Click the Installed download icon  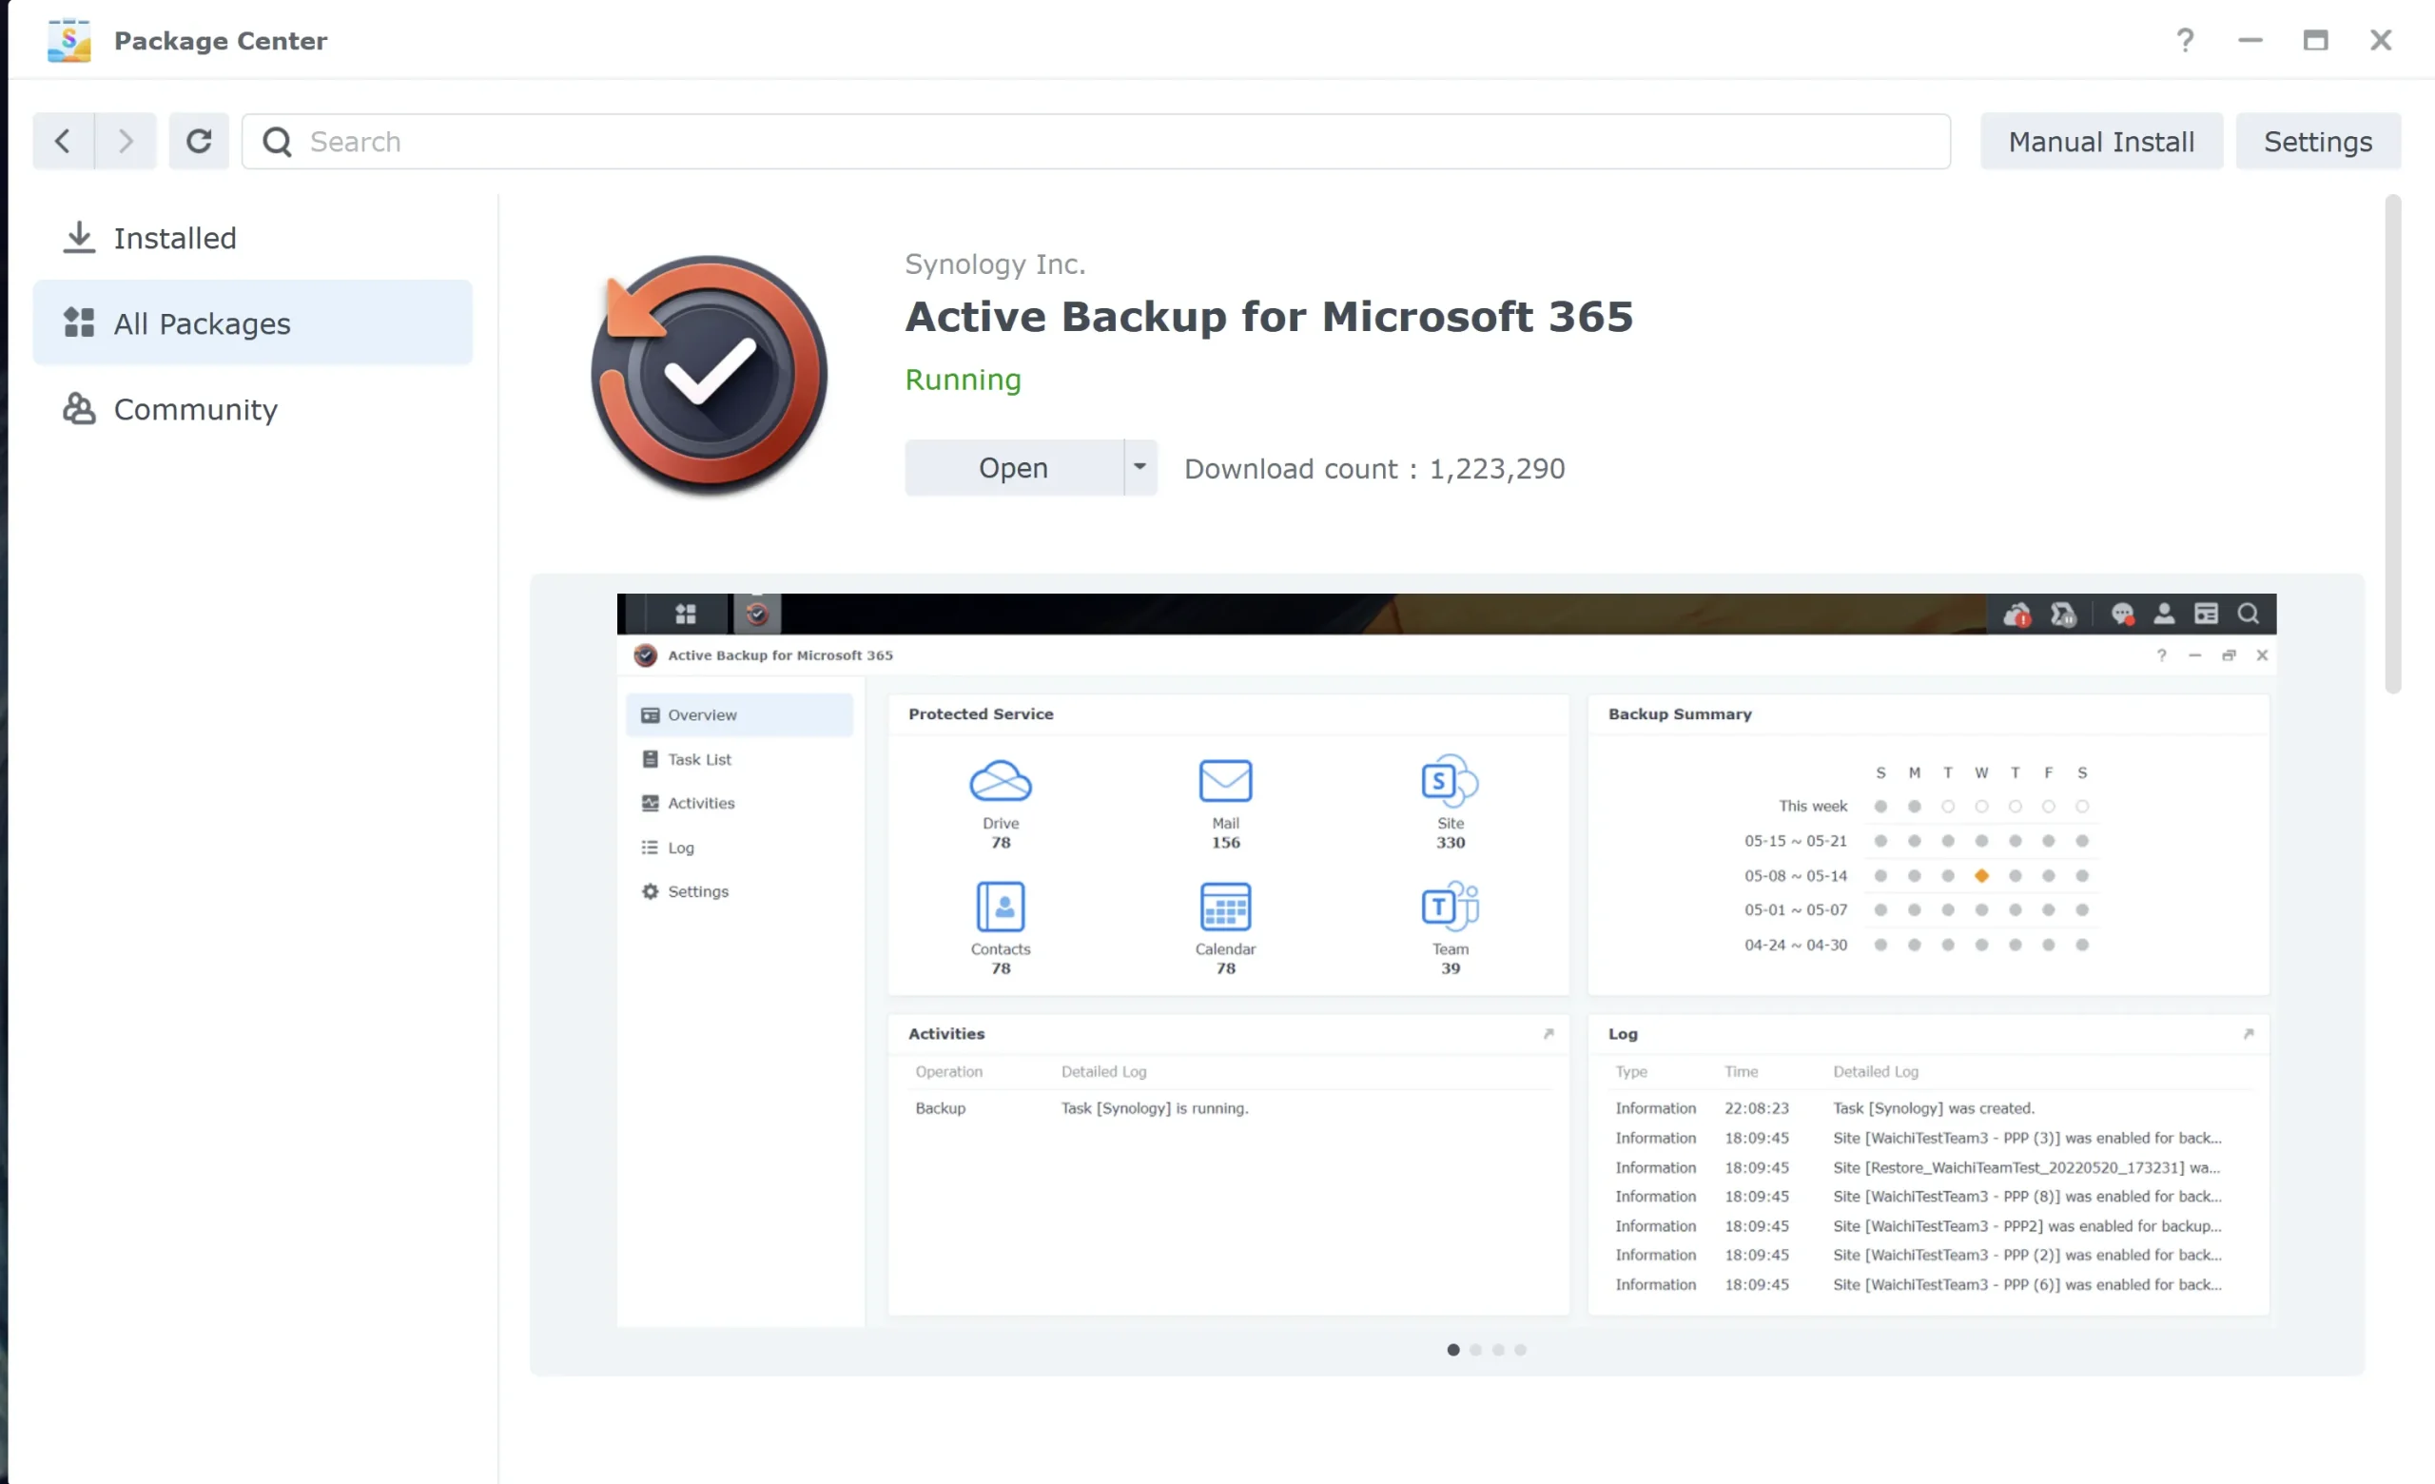click(x=79, y=238)
